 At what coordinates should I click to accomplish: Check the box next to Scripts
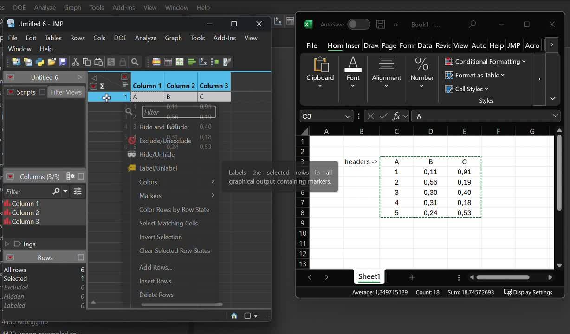(42, 92)
